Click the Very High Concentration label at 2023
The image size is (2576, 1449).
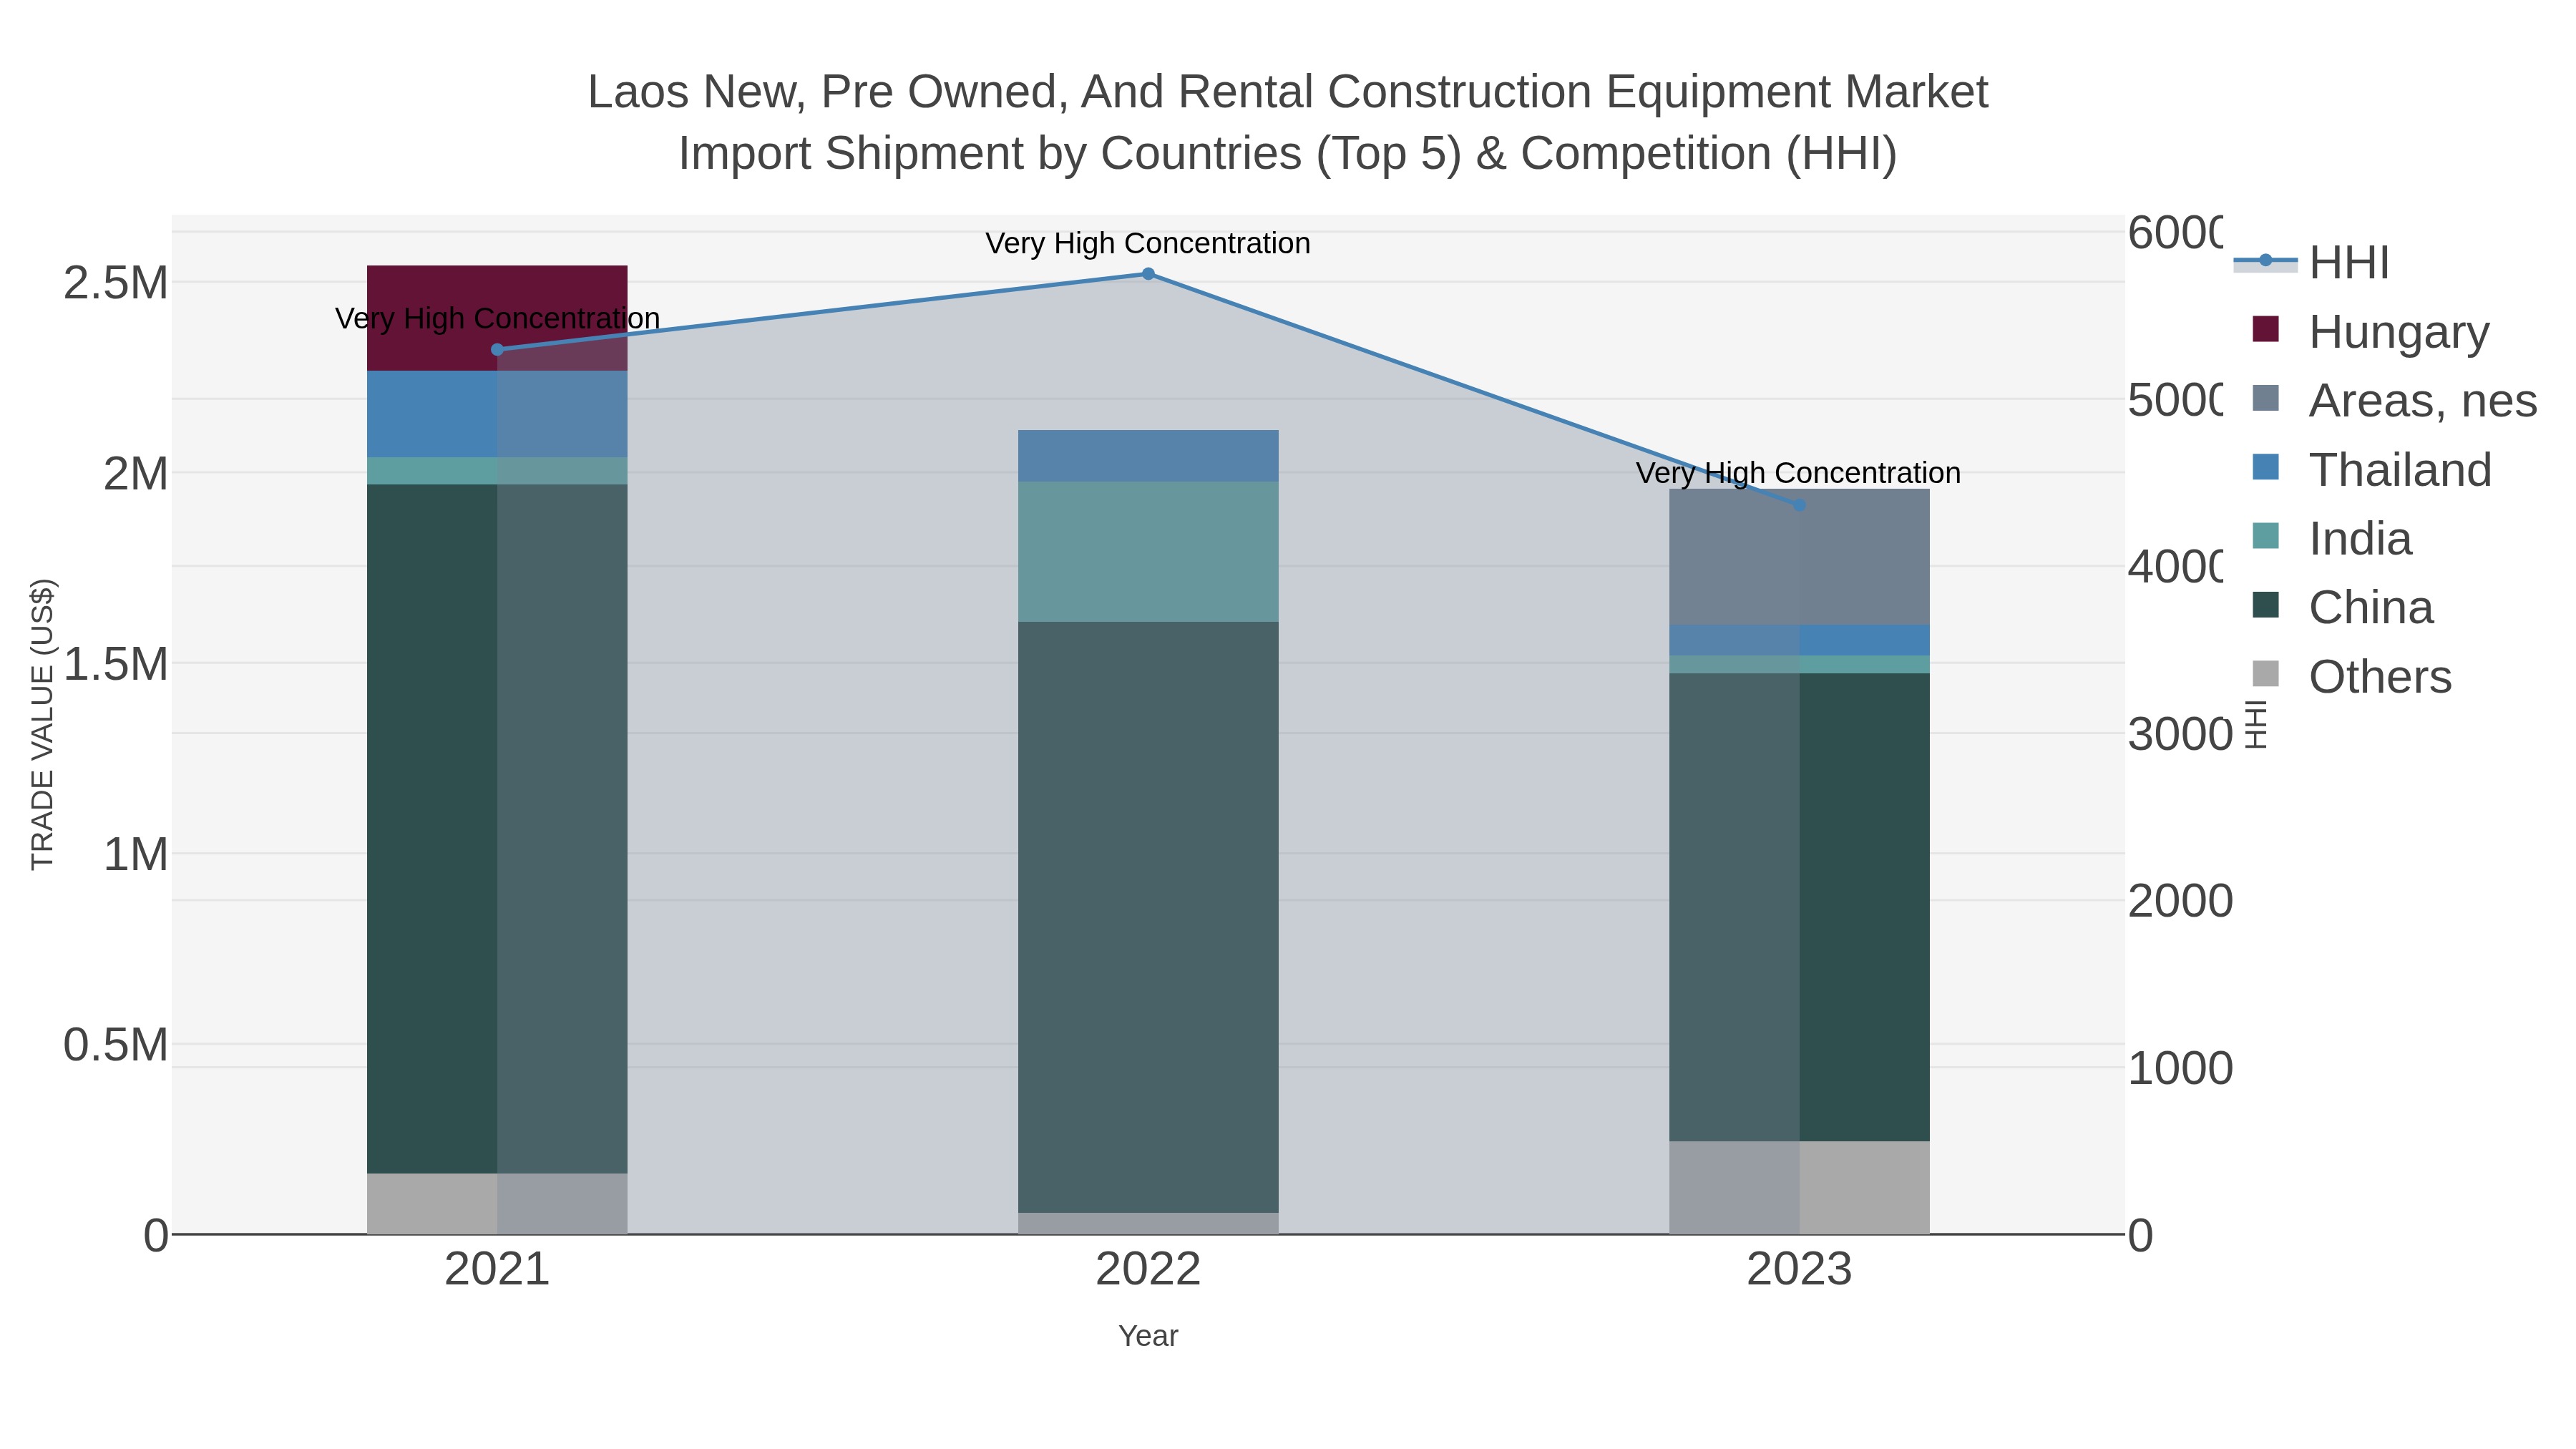(x=1798, y=473)
